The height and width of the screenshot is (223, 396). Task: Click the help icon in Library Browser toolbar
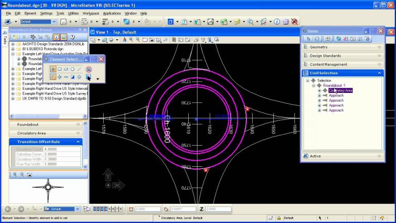click(73, 37)
